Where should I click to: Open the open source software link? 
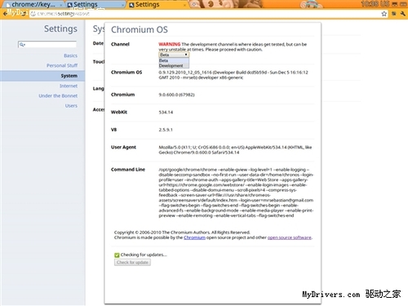tap(290, 237)
